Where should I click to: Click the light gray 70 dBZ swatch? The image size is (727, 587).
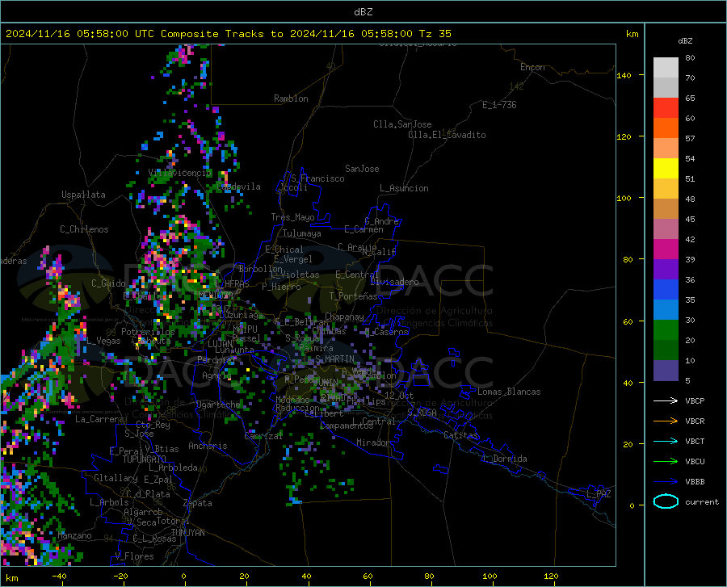pyautogui.click(x=666, y=68)
